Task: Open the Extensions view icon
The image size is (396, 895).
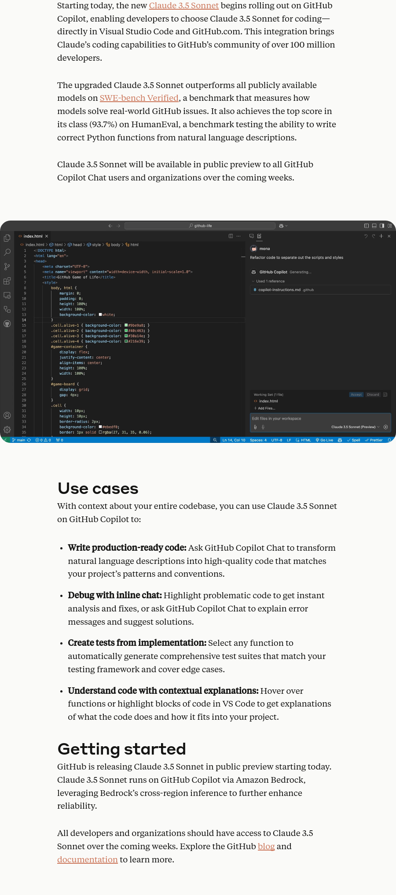Action: pyautogui.click(x=7, y=281)
